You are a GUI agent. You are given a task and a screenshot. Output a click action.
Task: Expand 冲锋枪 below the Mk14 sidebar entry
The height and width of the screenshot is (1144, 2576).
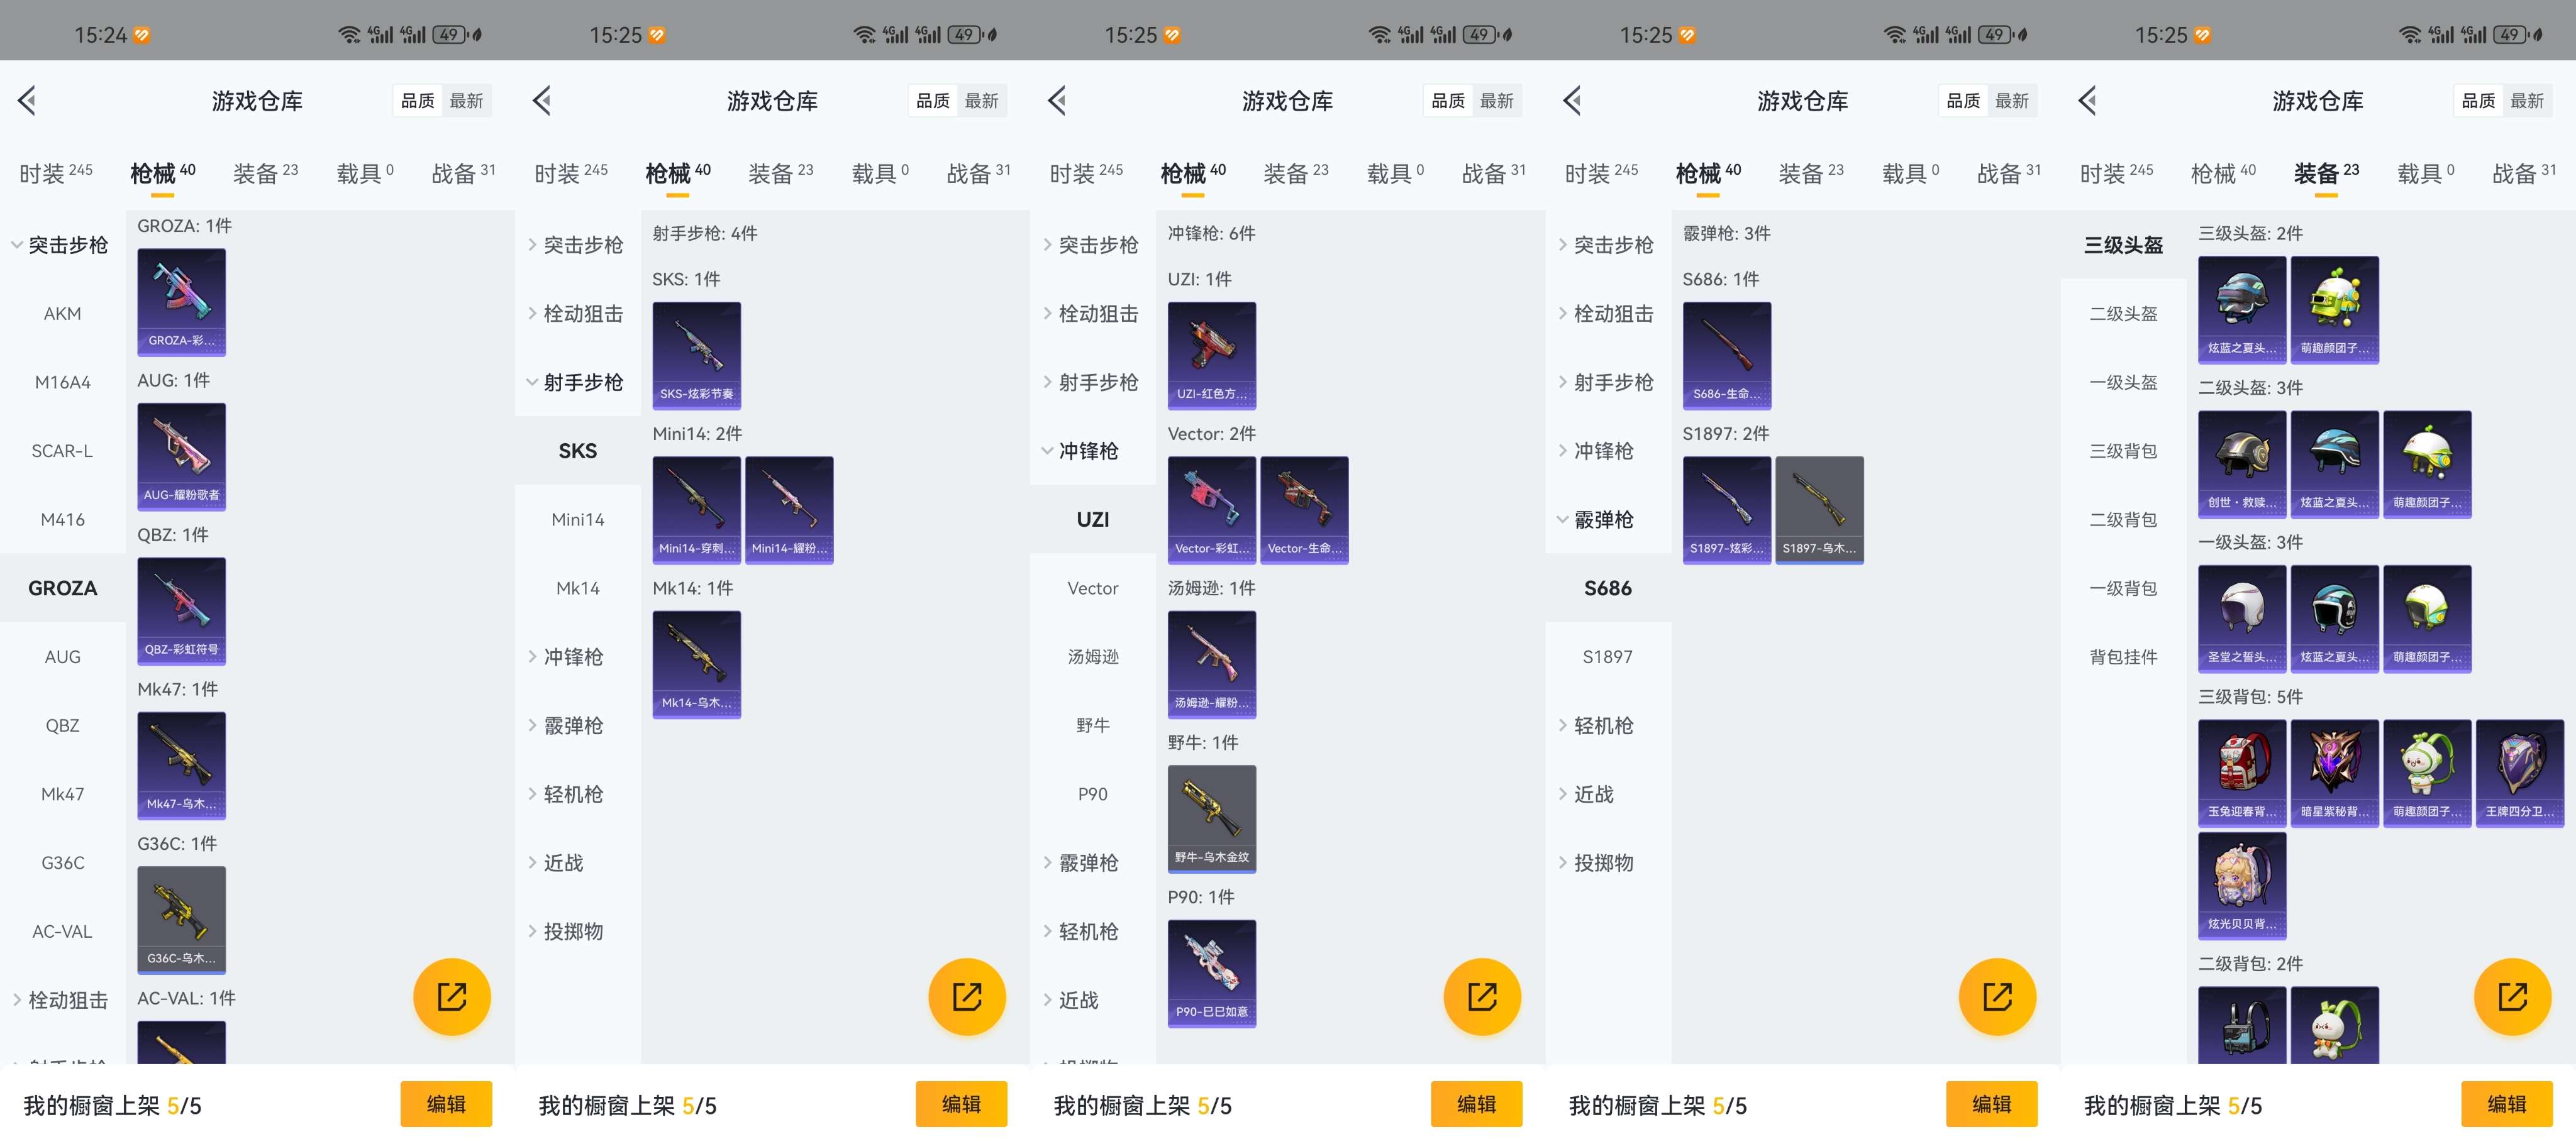pos(577,656)
